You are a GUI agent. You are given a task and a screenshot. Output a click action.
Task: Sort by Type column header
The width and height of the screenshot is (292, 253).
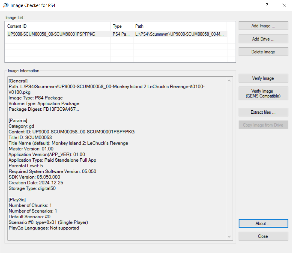[121, 26]
